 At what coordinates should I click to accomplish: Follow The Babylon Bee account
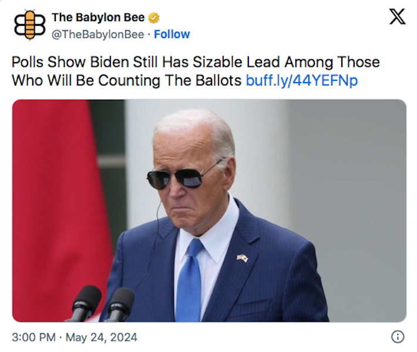click(172, 34)
